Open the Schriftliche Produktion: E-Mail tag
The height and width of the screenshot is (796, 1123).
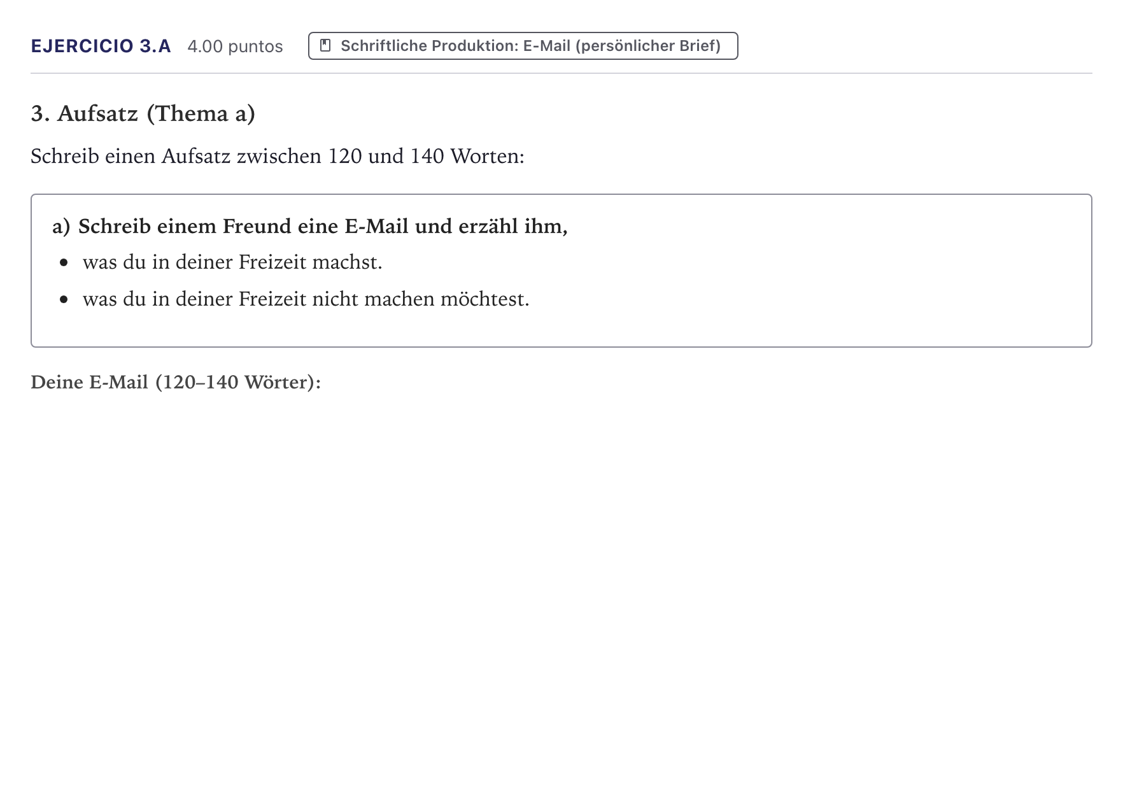tap(523, 46)
